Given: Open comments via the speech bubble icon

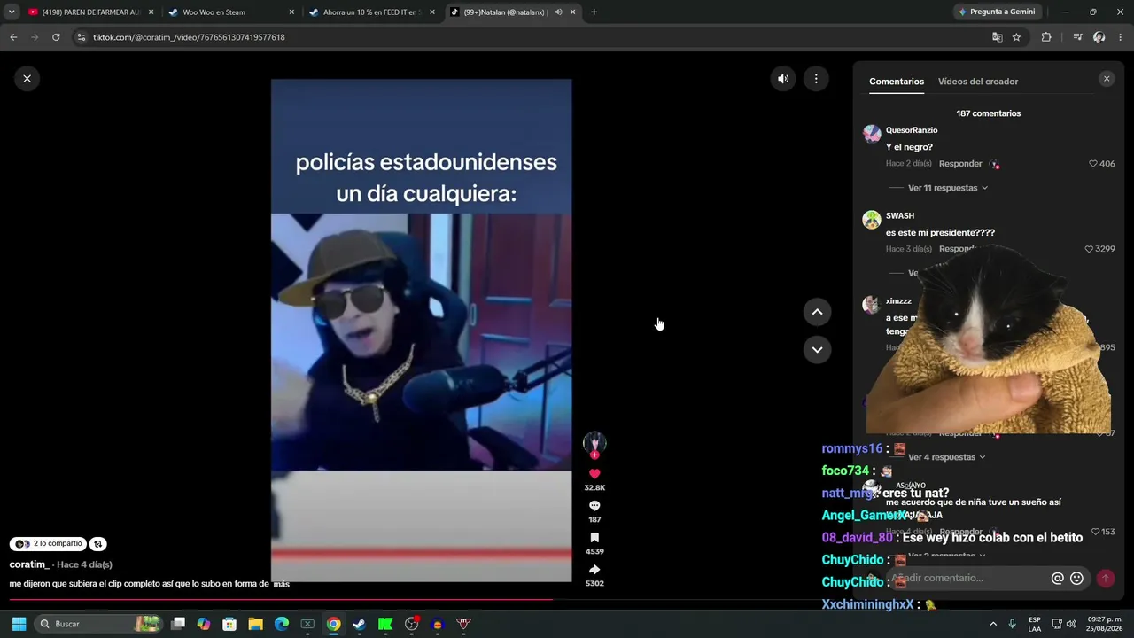Looking at the screenshot, I should coord(594,506).
